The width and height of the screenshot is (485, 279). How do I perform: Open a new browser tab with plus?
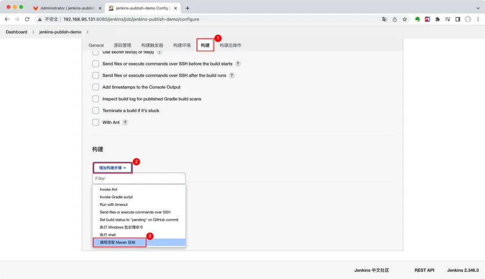click(187, 8)
